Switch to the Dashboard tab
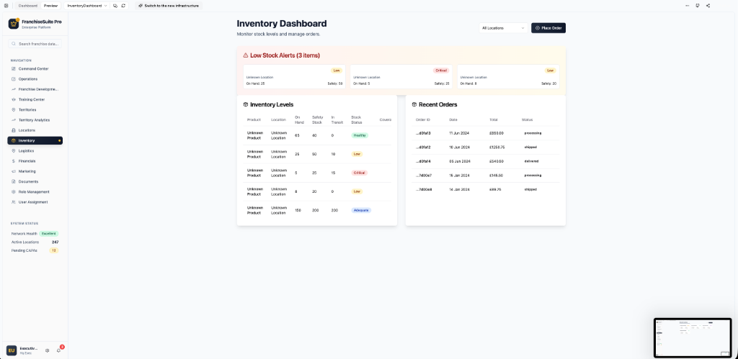 pos(28,6)
